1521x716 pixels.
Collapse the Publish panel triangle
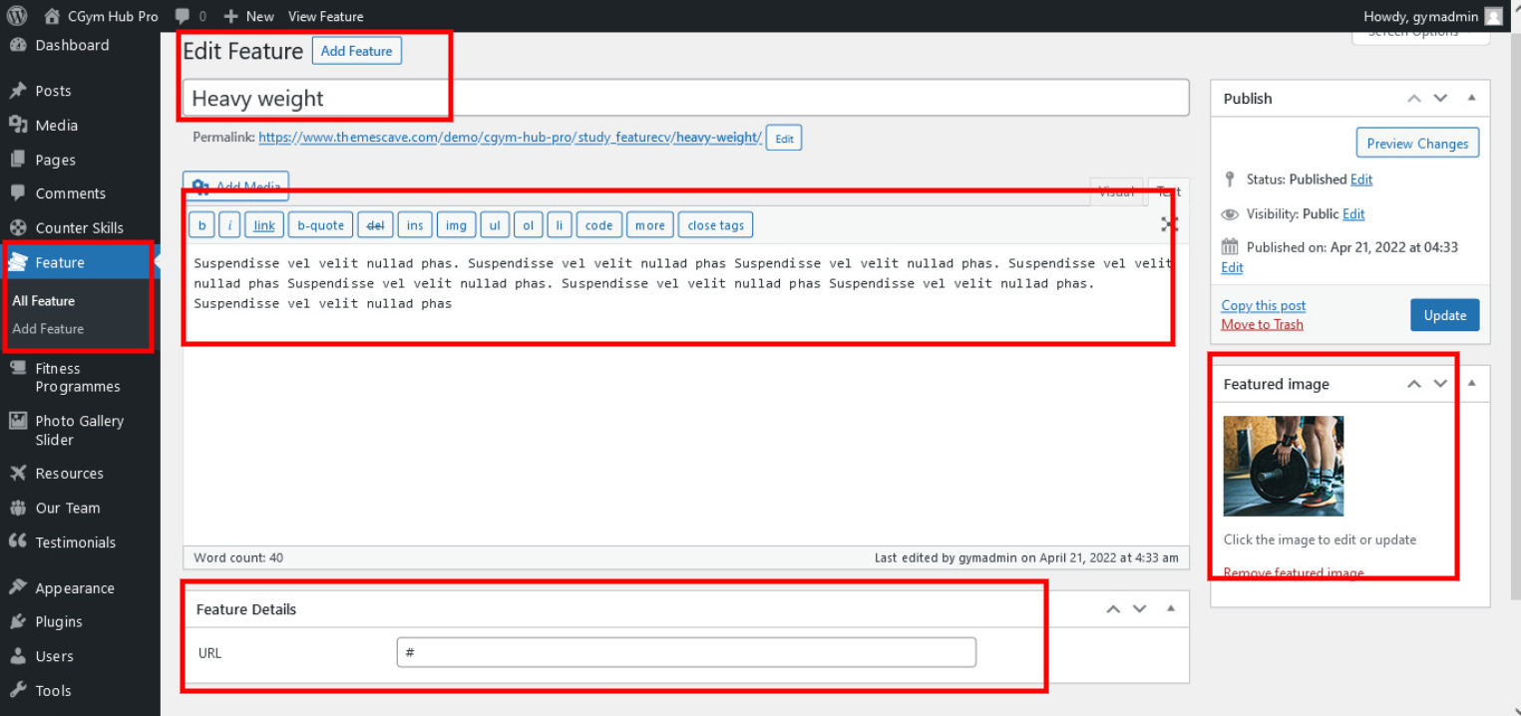pos(1471,98)
